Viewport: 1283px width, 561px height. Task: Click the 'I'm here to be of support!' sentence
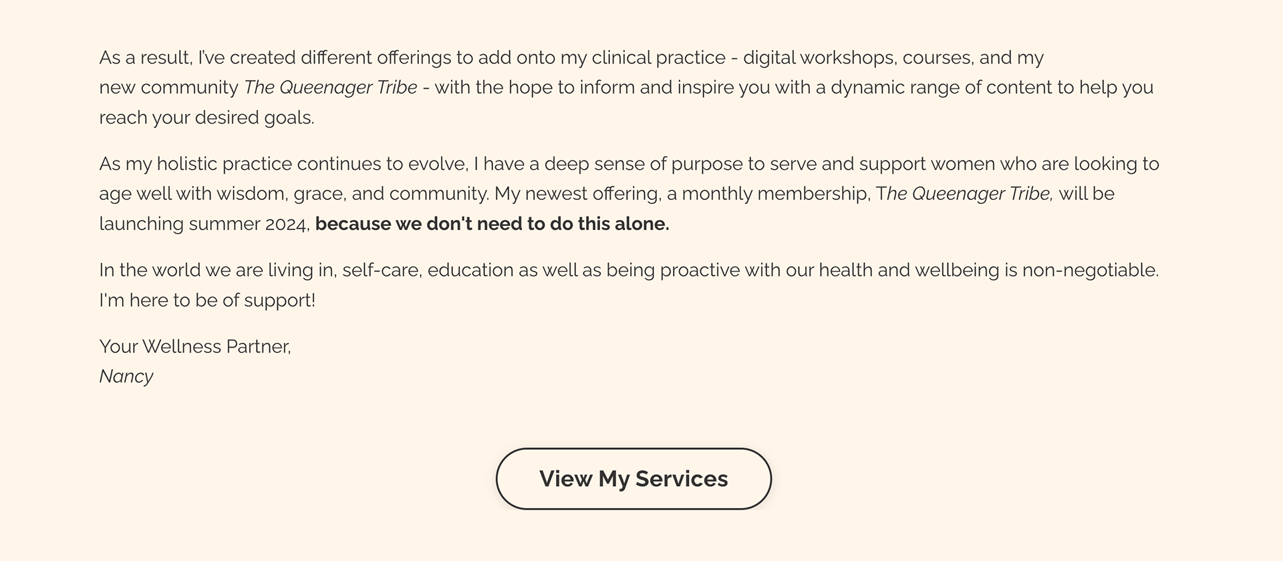(x=207, y=300)
